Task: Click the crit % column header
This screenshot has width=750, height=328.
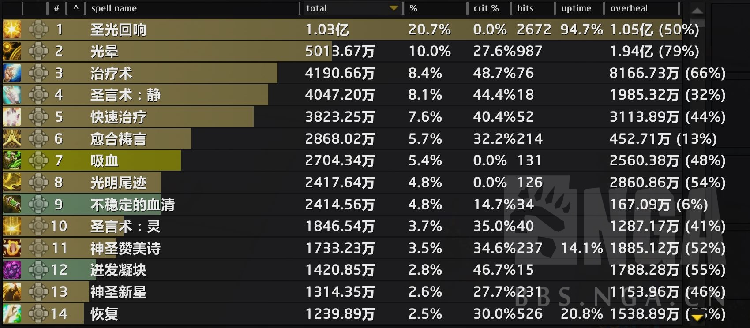Action: click(486, 8)
